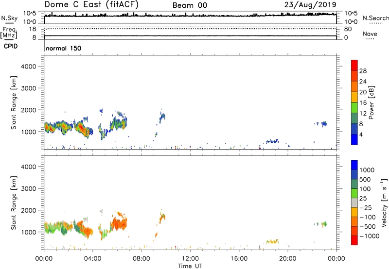Click the "4000" tick on the Power panel
389x269 pixels.
click(x=29, y=67)
